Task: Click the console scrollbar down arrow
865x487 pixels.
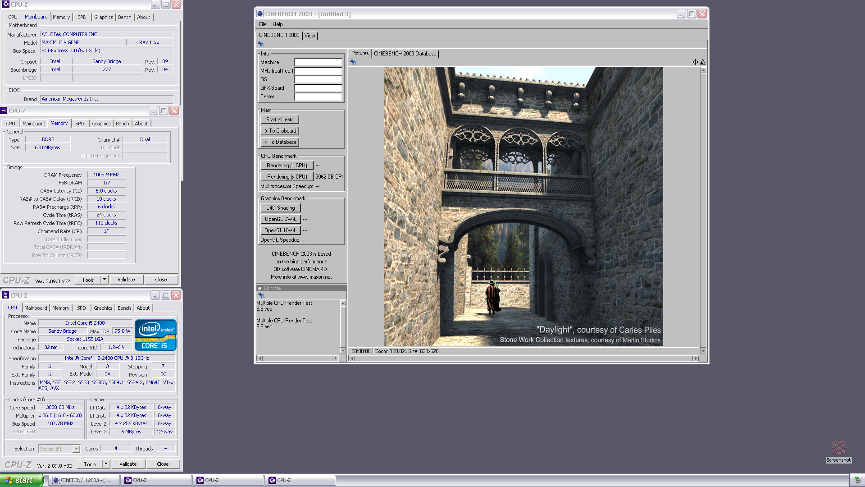Action: click(343, 351)
